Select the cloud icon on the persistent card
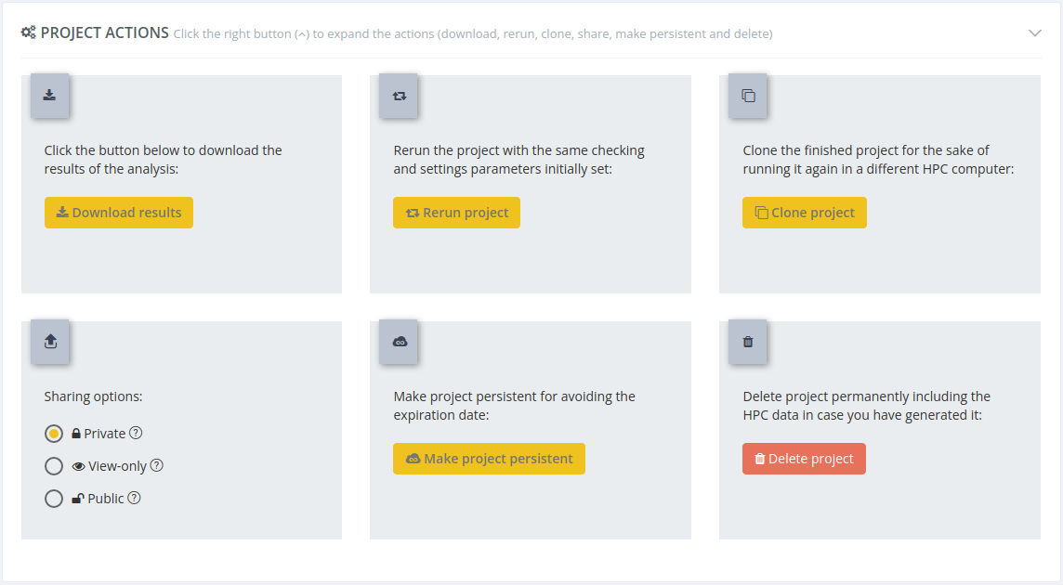Screen dimensions: 1063x585 399,342
